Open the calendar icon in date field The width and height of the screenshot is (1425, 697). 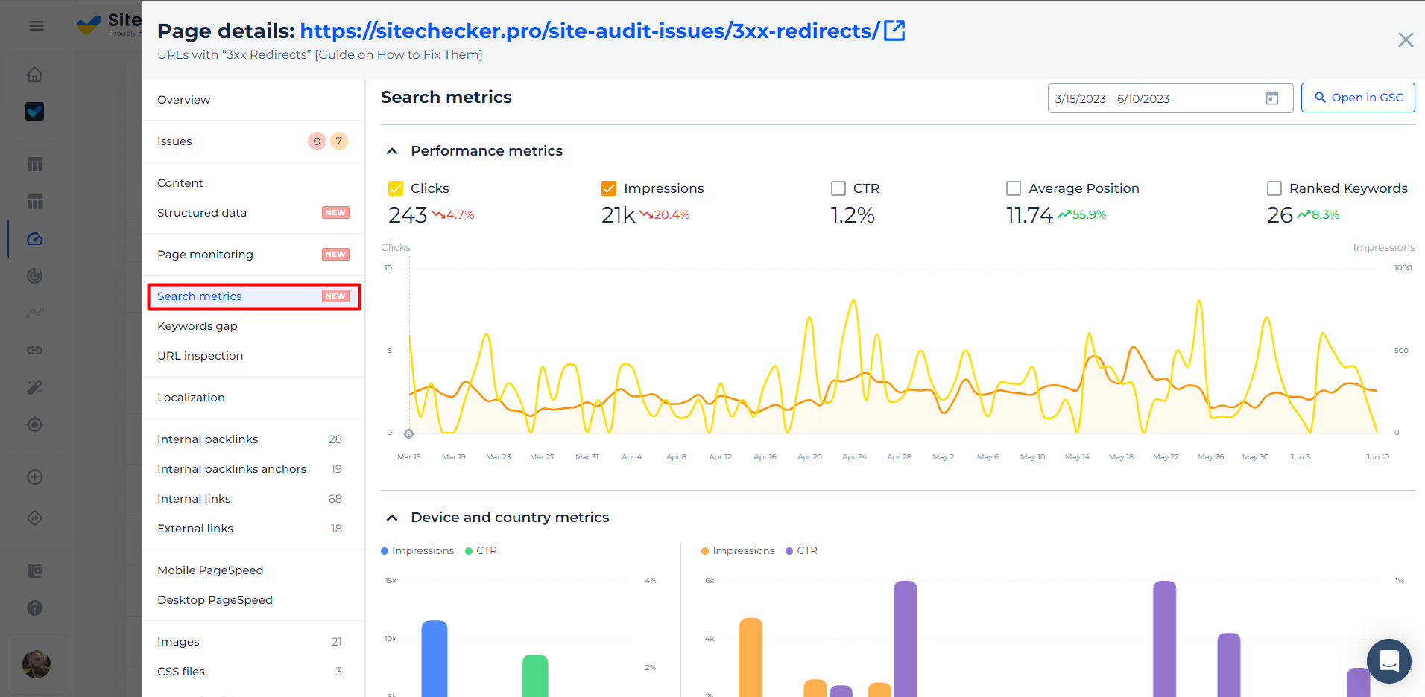(x=1272, y=98)
